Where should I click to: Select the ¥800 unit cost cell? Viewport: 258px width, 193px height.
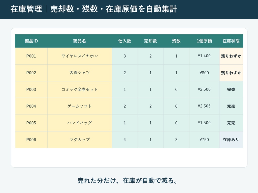[x=204, y=73]
